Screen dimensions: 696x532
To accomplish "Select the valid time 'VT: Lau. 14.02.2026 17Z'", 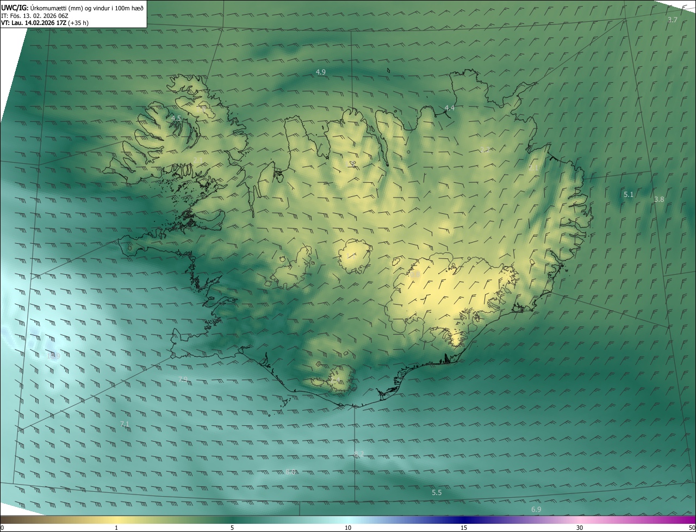I will pyautogui.click(x=34, y=23).
